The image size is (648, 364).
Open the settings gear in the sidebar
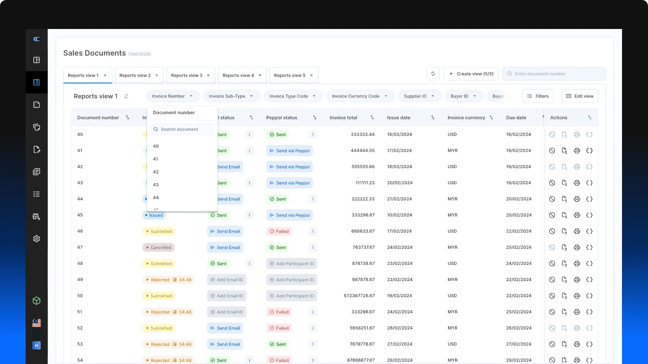pos(36,239)
